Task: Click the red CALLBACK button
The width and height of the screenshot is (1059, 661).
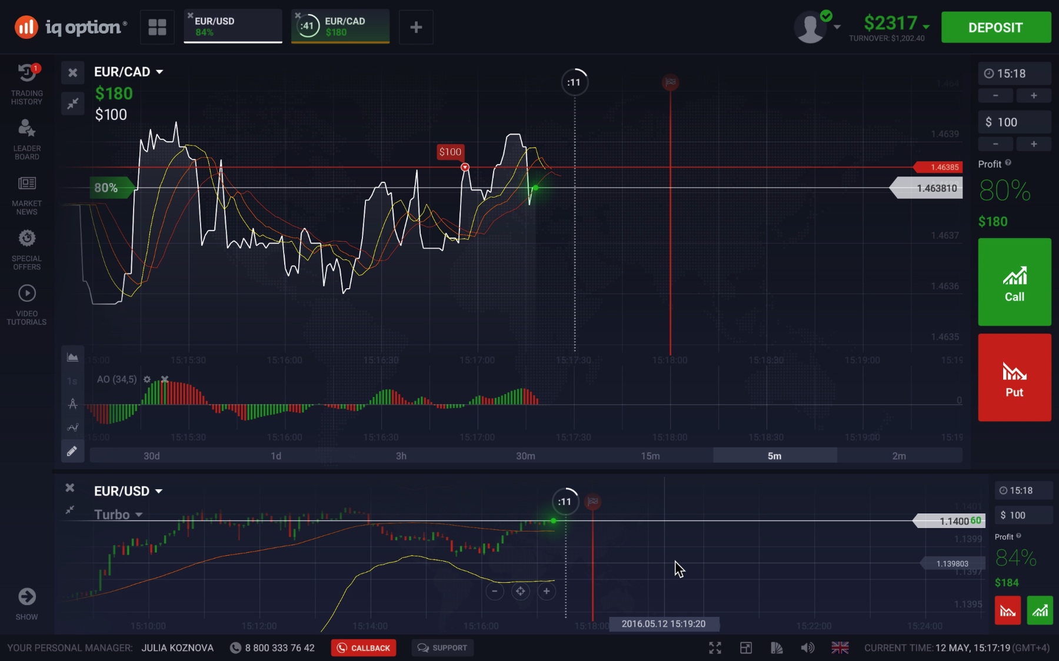Action: pos(364,648)
